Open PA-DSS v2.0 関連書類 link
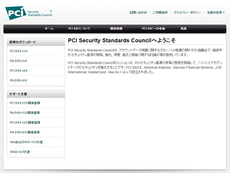 click(25, 132)
